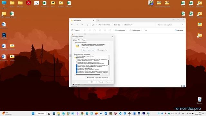Viewport: 206px width, 116px height.
Task: Uncheck Использовать флажки для выбора элементов
Action: 77,67
